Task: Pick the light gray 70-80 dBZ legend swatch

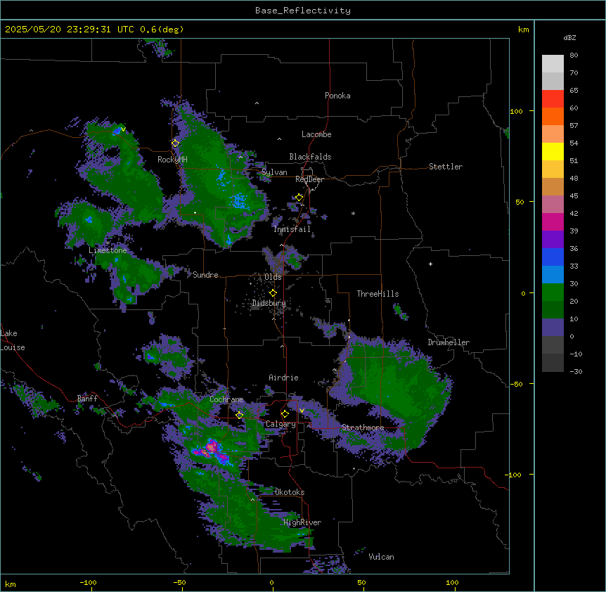Action: point(553,64)
